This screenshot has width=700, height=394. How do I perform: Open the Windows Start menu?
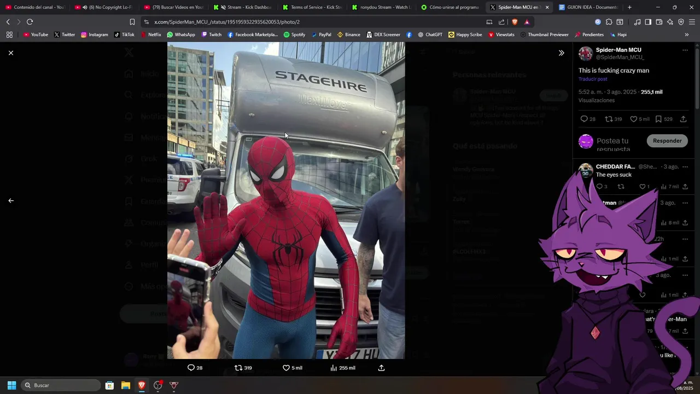point(11,385)
